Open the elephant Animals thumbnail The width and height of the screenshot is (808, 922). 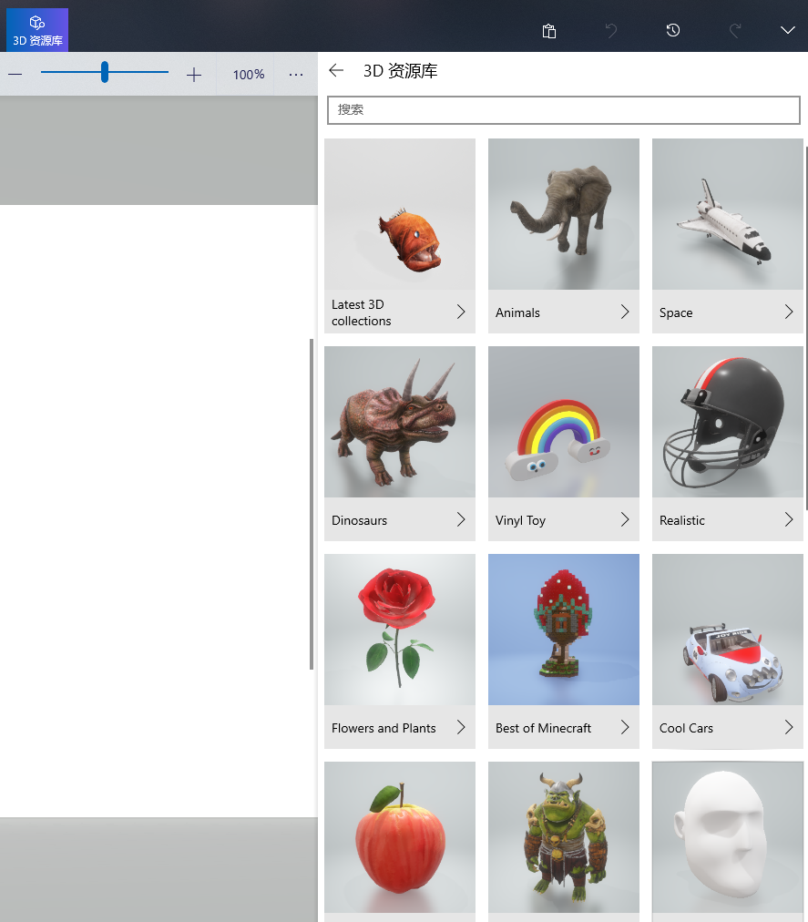[x=563, y=214]
